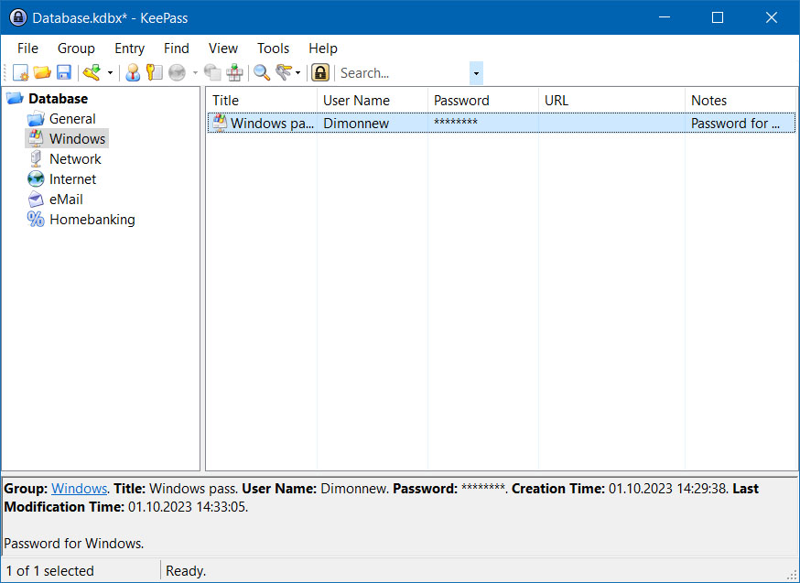Click the masked password cell in the entry row
Image resolution: width=800 pixels, height=583 pixels.
pyautogui.click(x=456, y=123)
